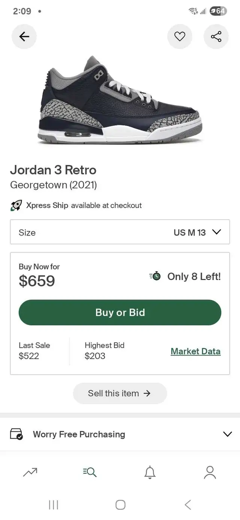Open the size dropdown chevron
Screen dimensions: 240x520
point(216,232)
